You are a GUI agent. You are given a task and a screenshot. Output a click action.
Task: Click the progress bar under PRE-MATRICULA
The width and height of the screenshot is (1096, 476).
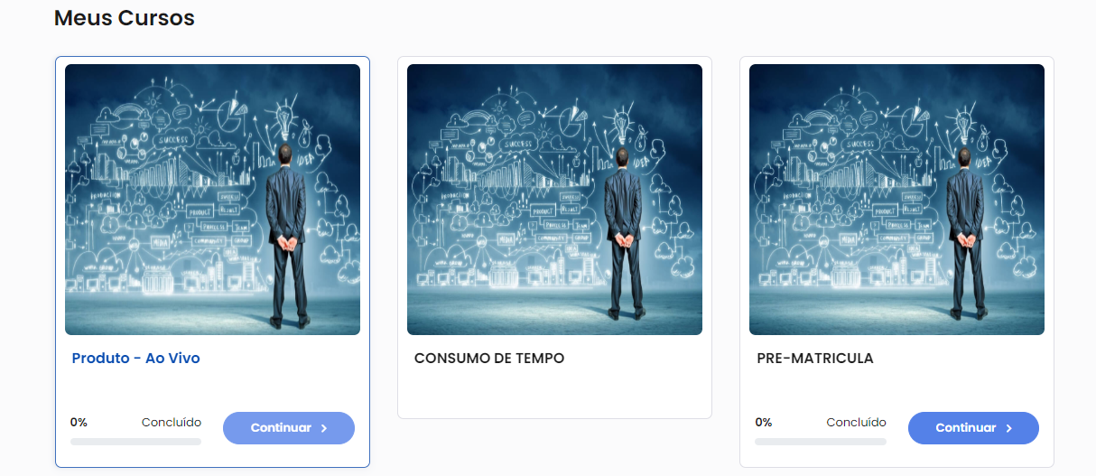tap(821, 442)
